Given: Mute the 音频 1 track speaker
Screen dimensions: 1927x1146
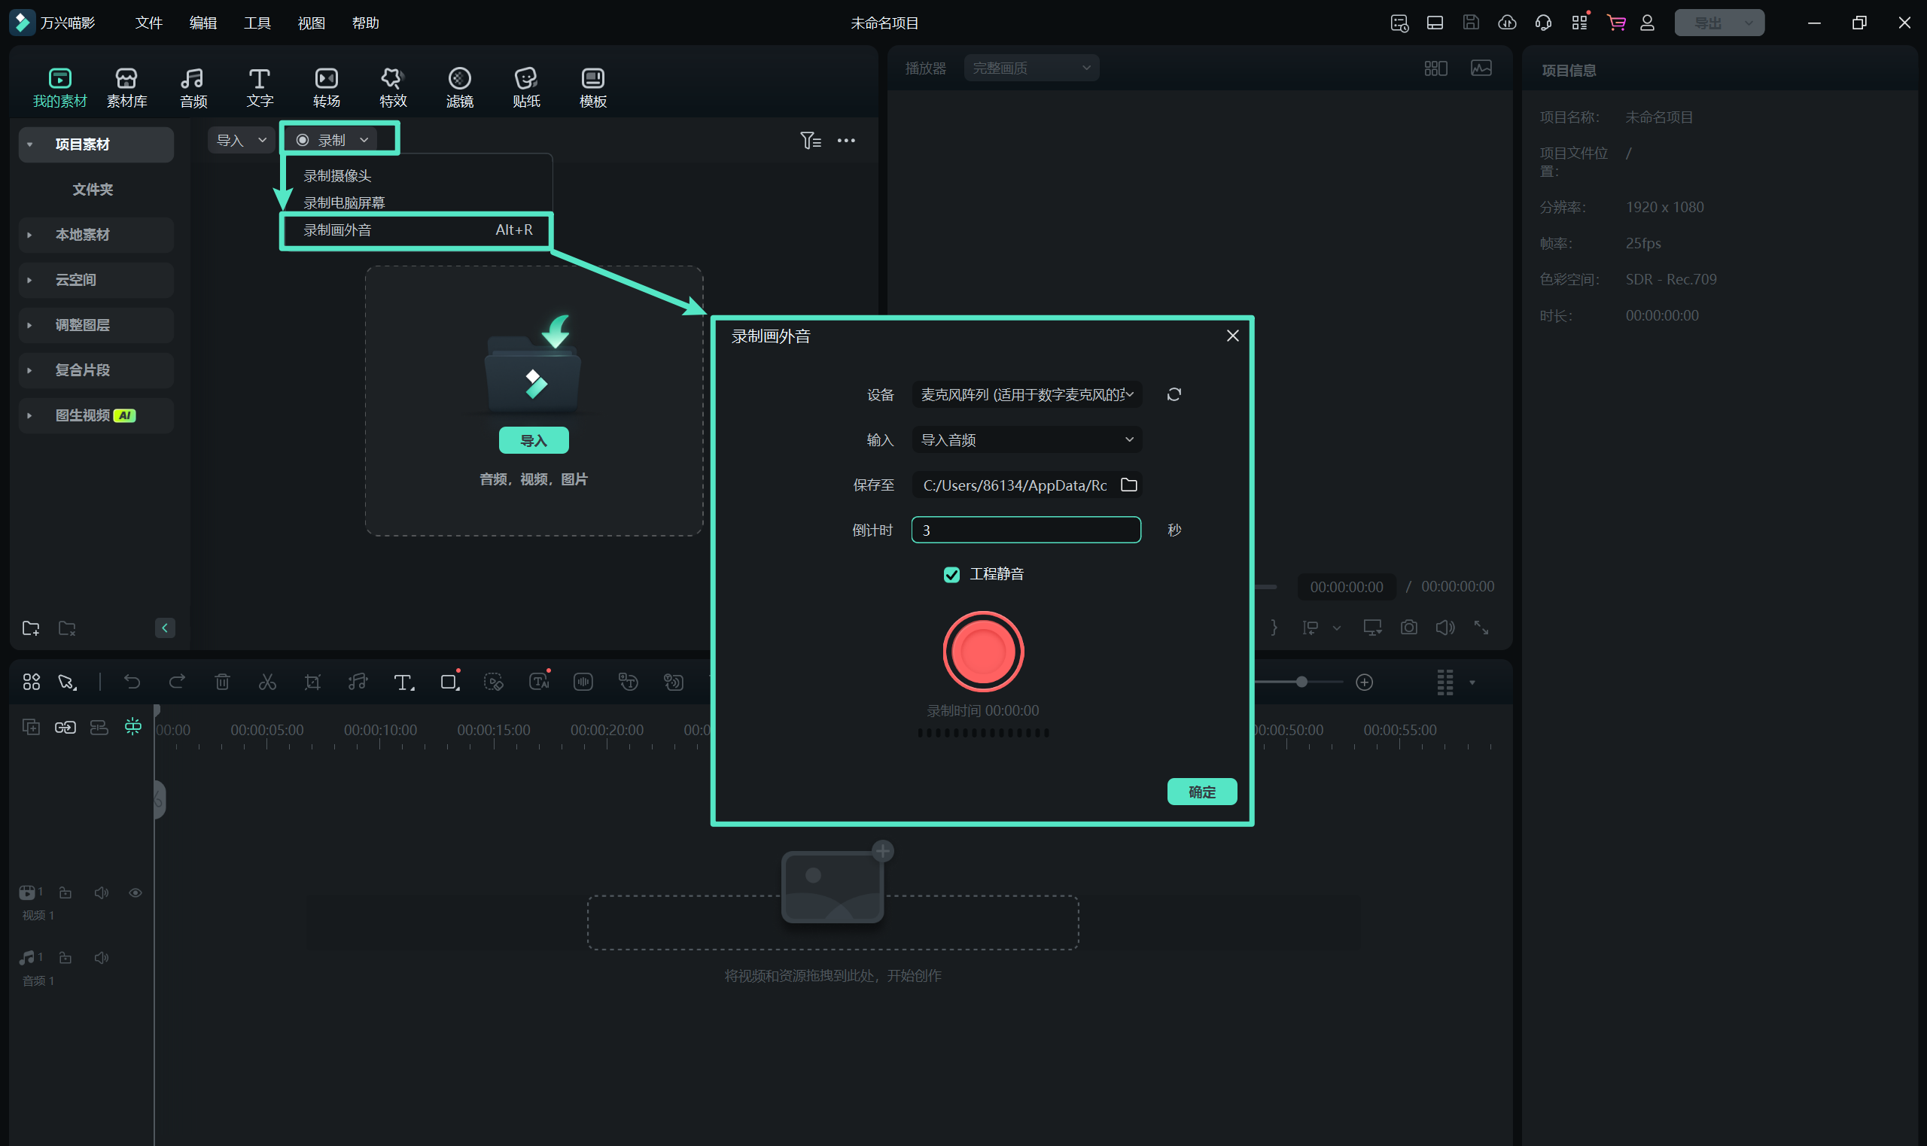Looking at the screenshot, I should [x=101, y=958].
